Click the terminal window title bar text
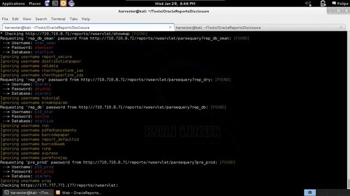The height and width of the screenshot is (196, 350). click(164, 11)
